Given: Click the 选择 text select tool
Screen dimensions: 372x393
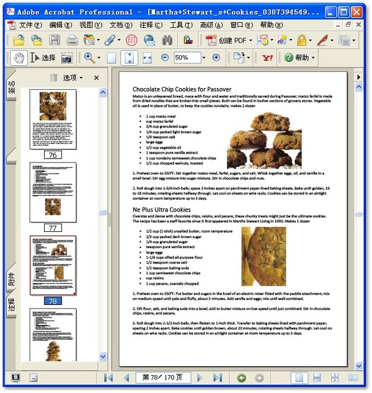Looking at the screenshot, I should click(x=42, y=58).
